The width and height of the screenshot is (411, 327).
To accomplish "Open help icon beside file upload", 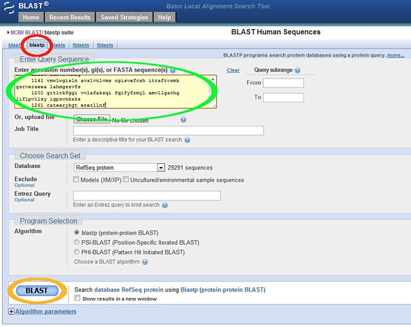I will click(x=183, y=120).
